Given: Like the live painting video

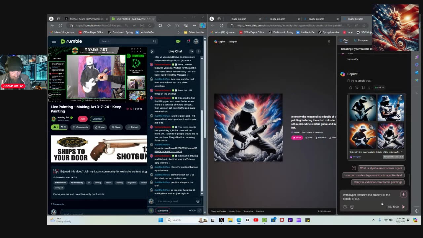Looking at the screenshot, I should pos(55,127).
